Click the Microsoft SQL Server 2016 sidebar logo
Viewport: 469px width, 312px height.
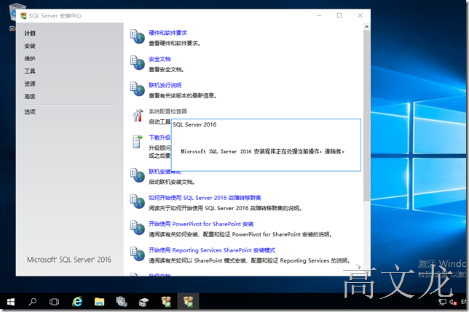(x=69, y=260)
